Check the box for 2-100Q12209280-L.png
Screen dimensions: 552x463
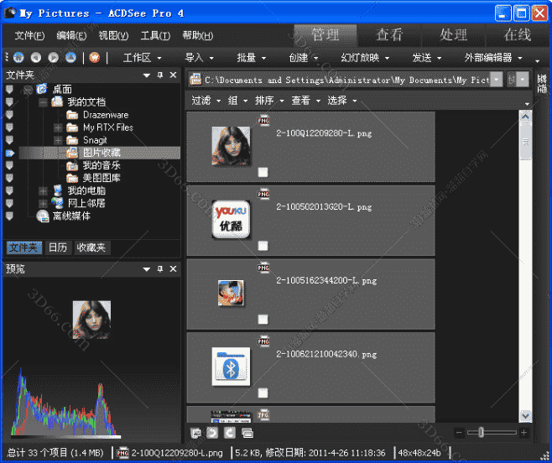[263, 172]
